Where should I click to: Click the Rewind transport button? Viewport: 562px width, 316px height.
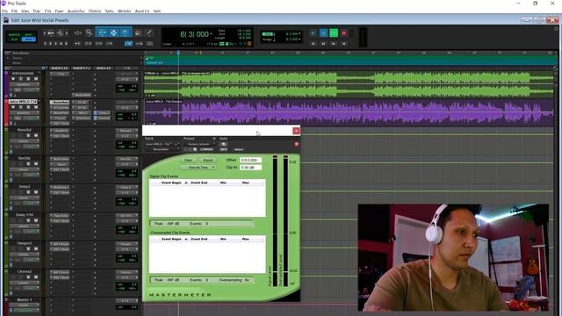click(323, 44)
